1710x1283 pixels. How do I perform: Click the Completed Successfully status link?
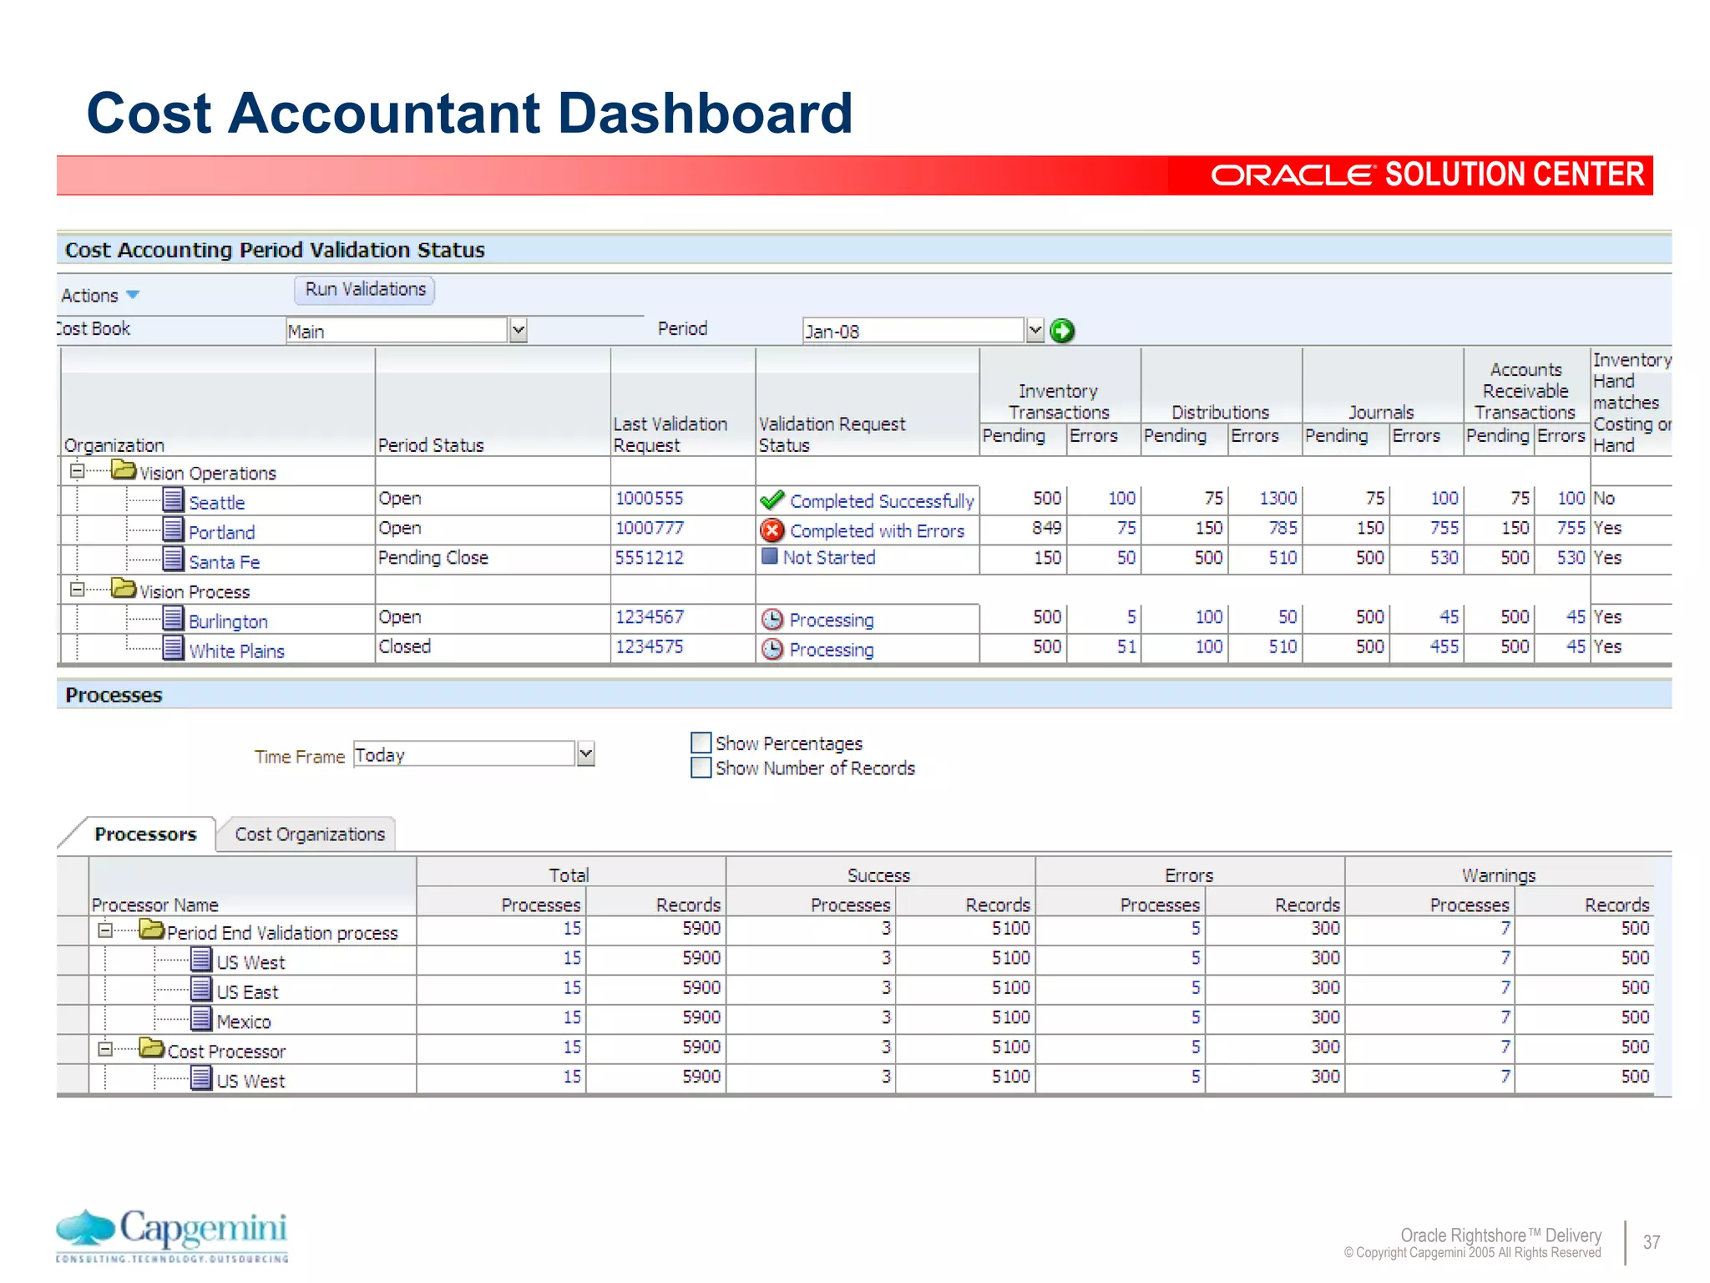[x=882, y=501]
